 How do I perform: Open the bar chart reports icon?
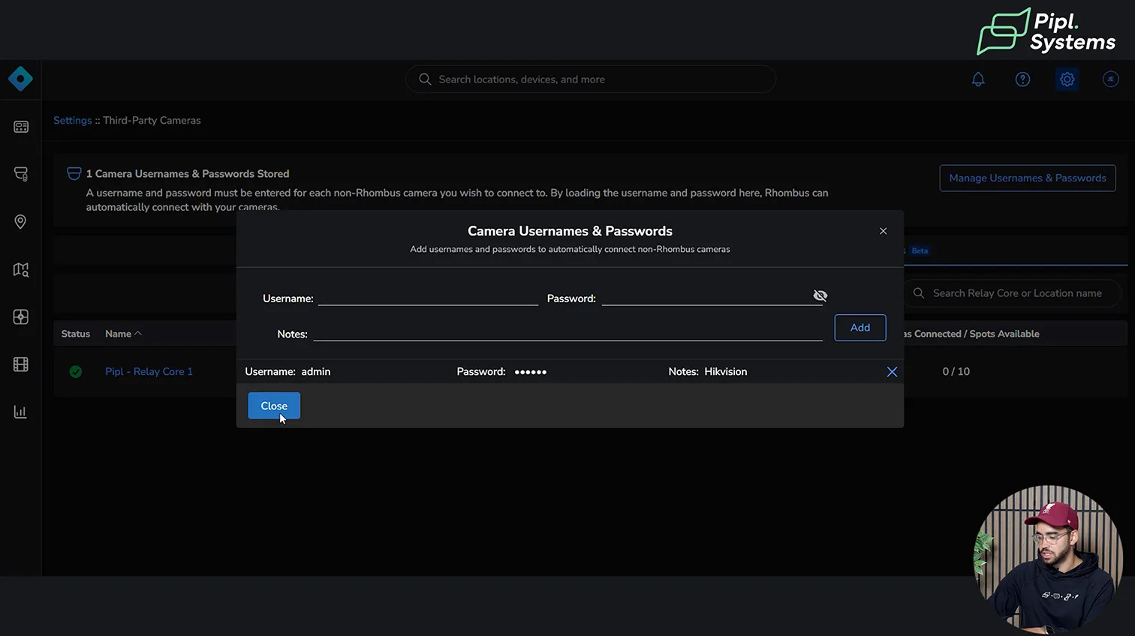[x=21, y=412]
